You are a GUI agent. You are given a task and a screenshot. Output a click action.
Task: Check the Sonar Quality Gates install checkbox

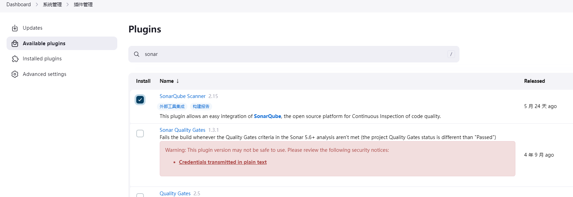coord(140,134)
